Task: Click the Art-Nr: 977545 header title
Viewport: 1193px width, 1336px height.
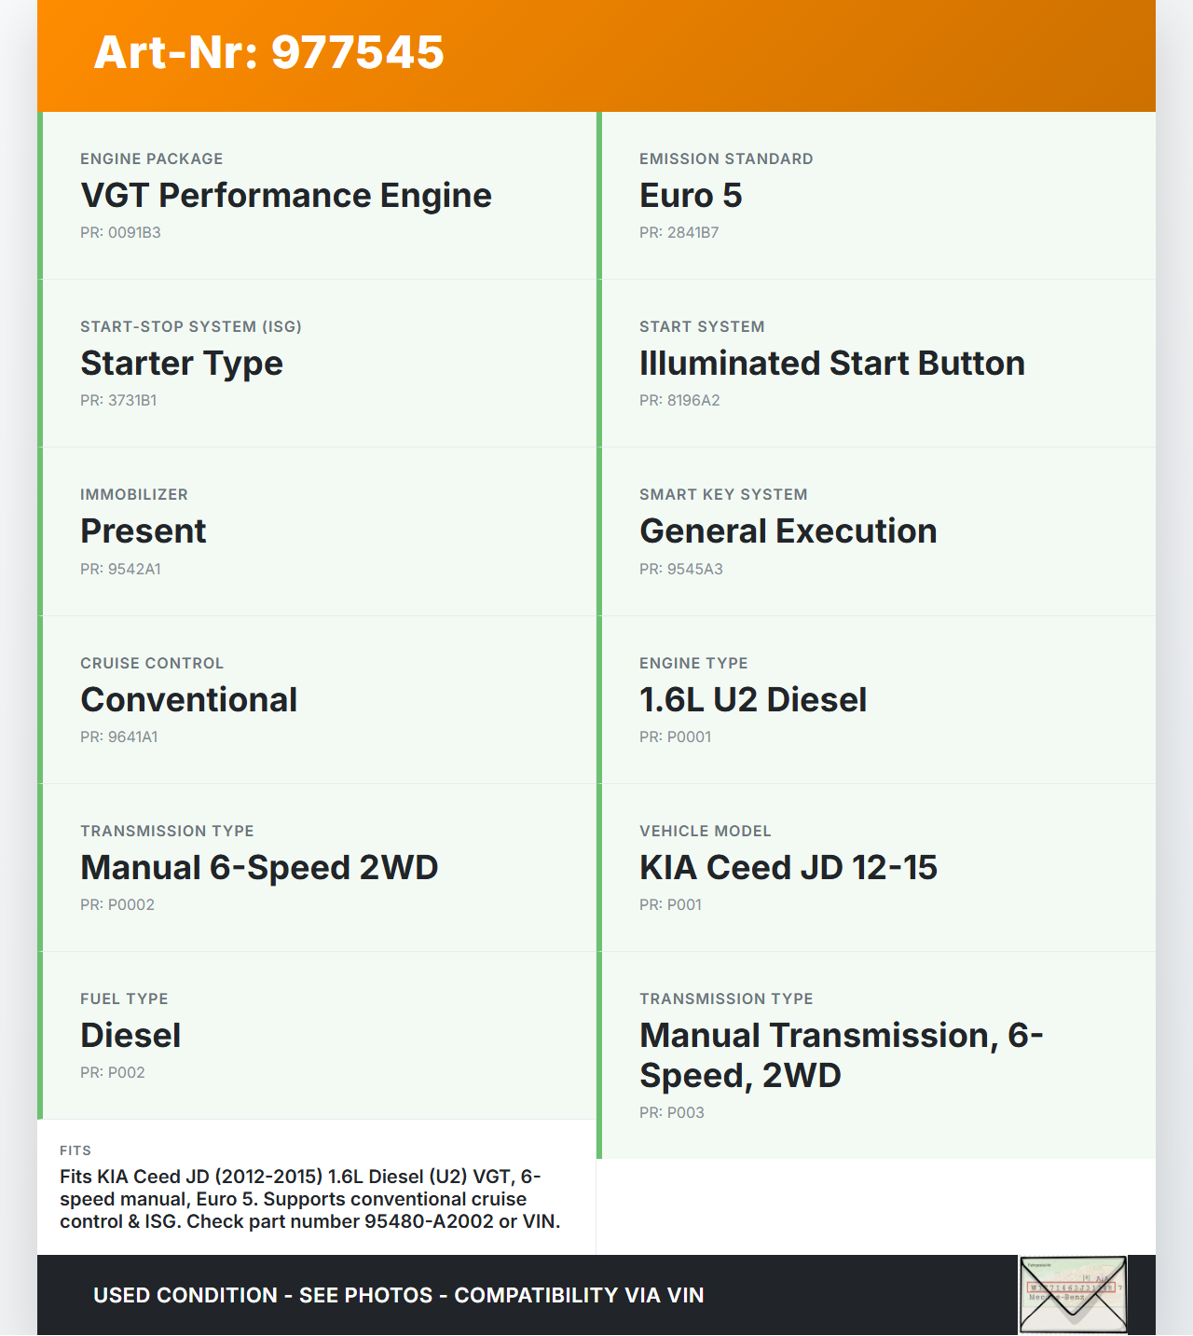Action: [x=268, y=52]
